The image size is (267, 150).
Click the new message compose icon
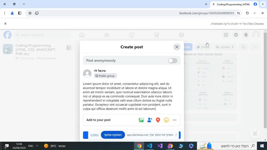pos(255,133)
